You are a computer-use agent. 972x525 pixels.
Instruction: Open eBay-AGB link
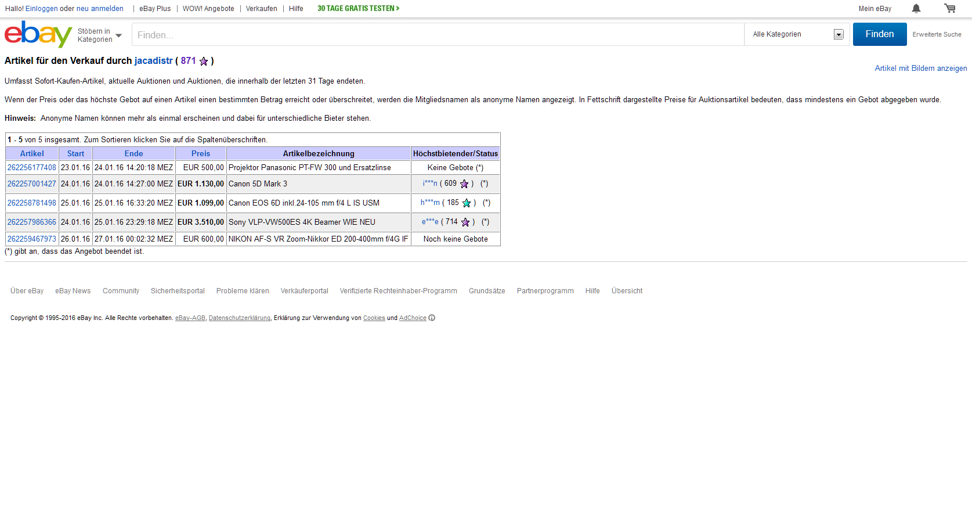coord(190,318)
